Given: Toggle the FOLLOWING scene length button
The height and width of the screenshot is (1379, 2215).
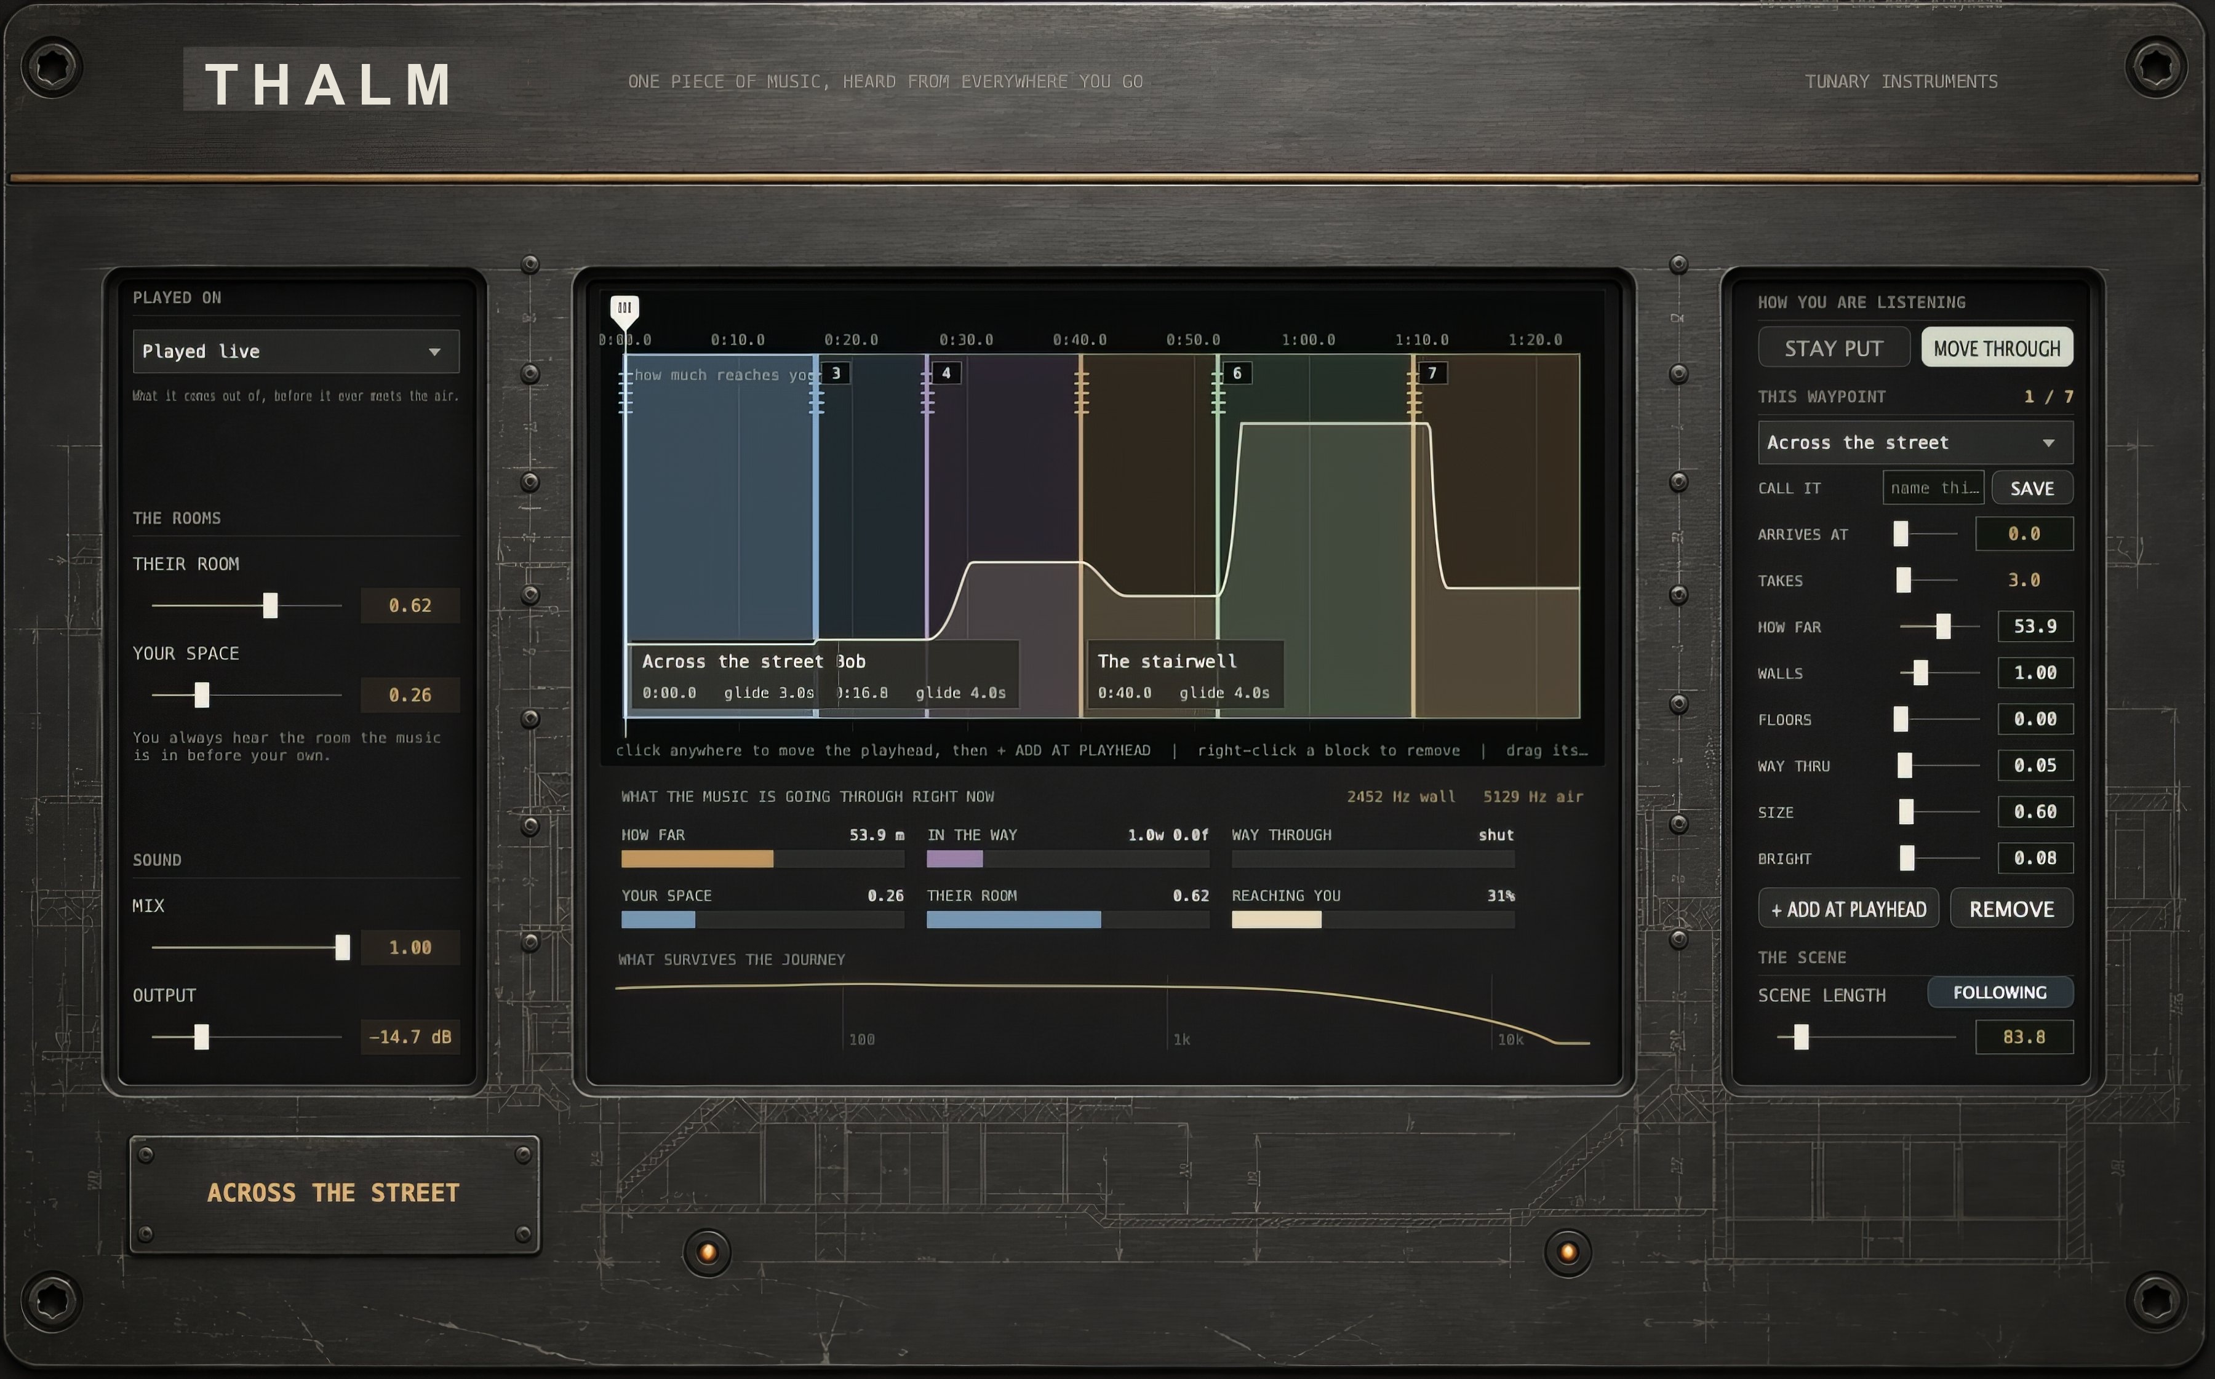Looking at the screenshot, I should coord(2000,992).
